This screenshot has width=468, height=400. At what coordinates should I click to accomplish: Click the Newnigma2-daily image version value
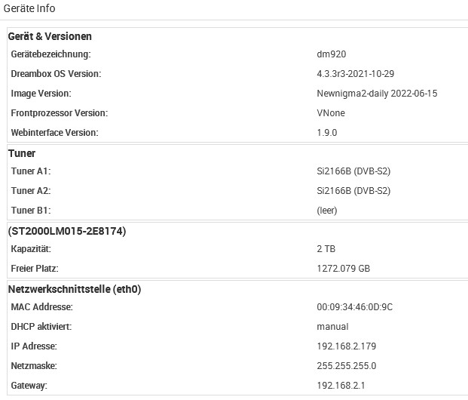377,94
